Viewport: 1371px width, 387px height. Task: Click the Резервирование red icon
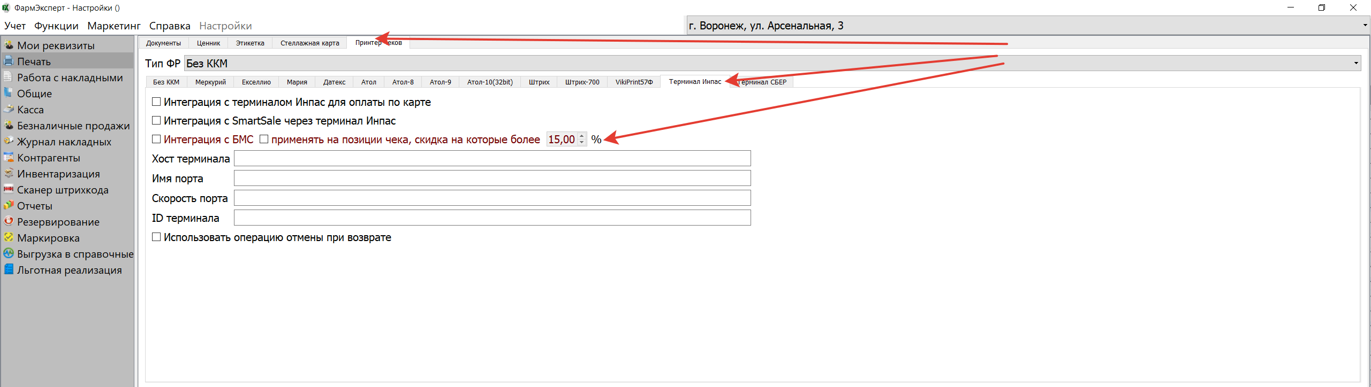9,221
